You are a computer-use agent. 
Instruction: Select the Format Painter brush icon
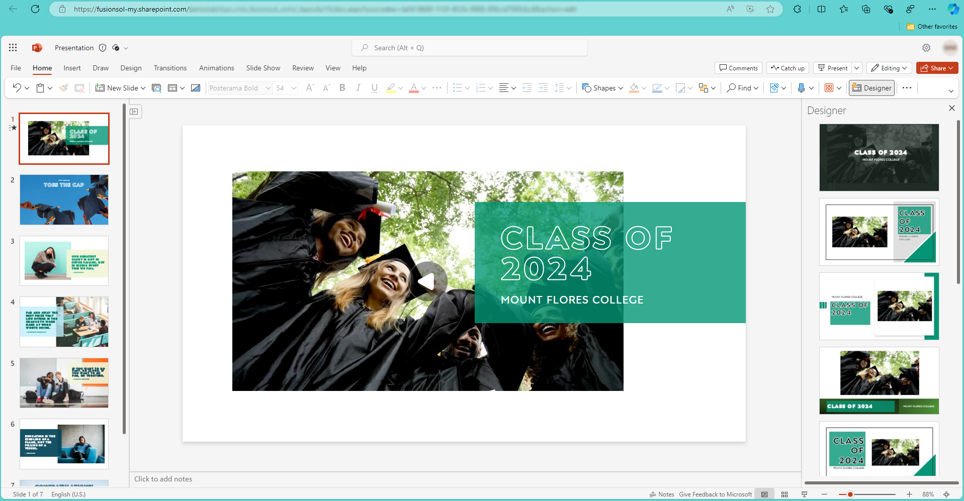click(x=63, y=88)
